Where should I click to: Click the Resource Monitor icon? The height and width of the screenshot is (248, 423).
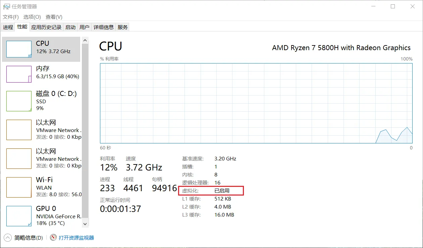[53, 238]
